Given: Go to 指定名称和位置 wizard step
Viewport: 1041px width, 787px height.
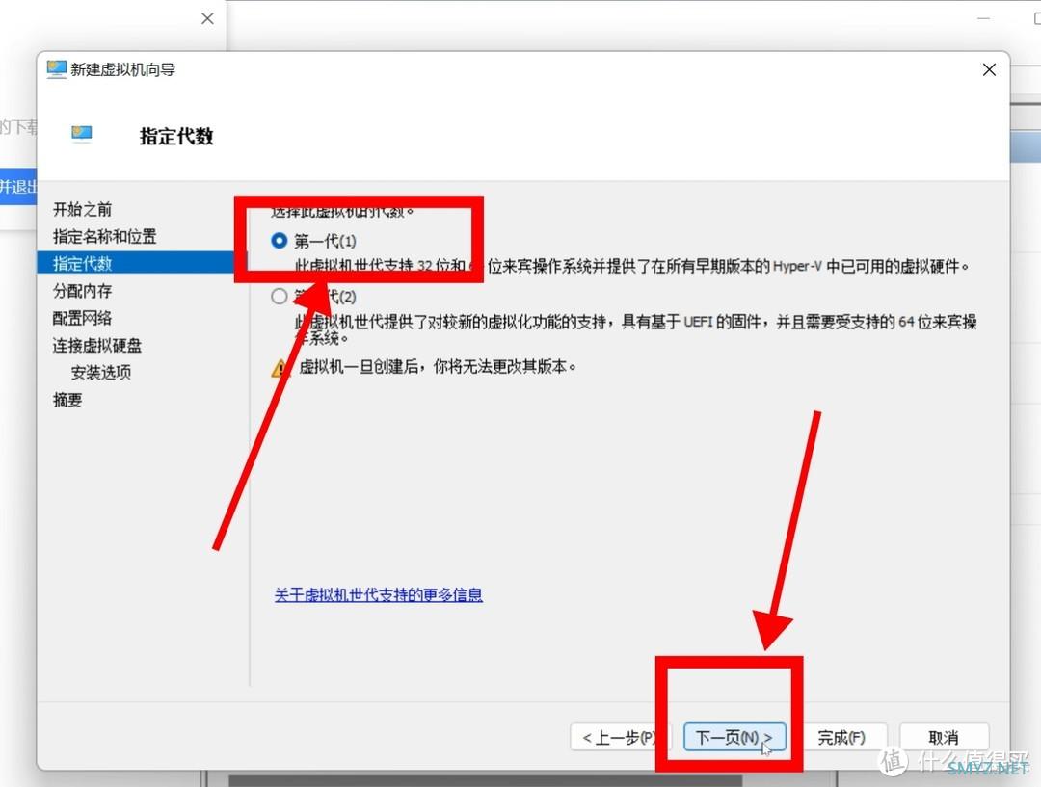Looking at the screenshot, I should tap(104, 236).
